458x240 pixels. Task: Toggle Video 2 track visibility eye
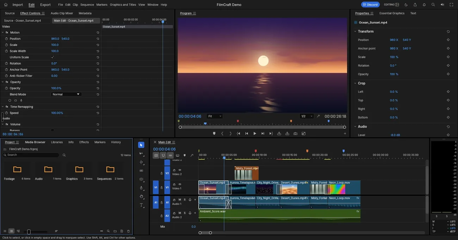[x=180, y=170]
